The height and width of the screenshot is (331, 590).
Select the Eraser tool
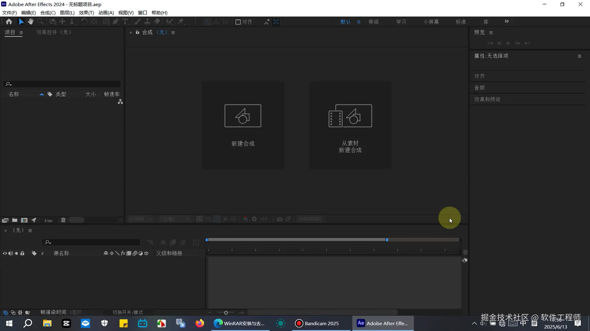coord(157,22)
